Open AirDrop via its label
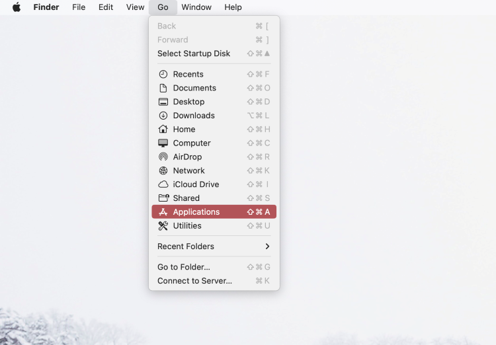Screen dimensions: 496x345 (187, 157)
